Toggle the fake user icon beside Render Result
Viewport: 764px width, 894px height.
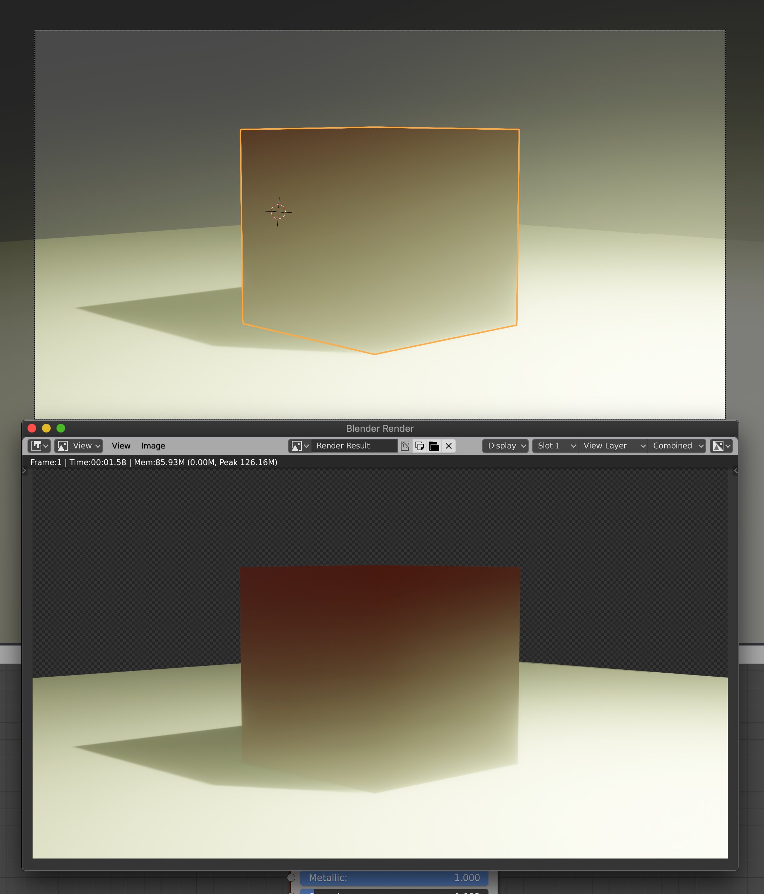tap(405, 446)
